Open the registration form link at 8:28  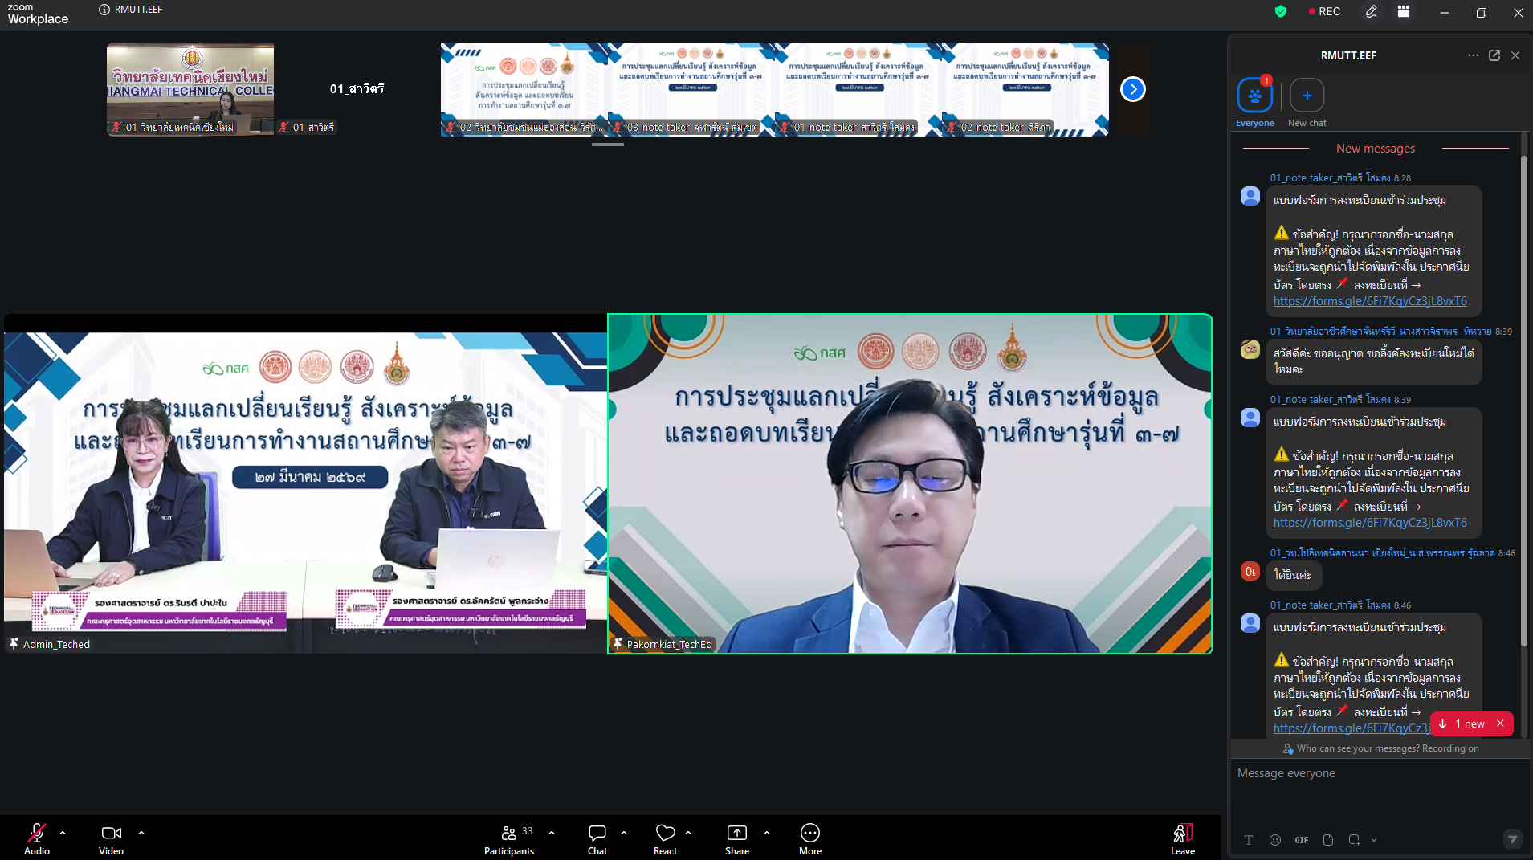pos(1369,301)
